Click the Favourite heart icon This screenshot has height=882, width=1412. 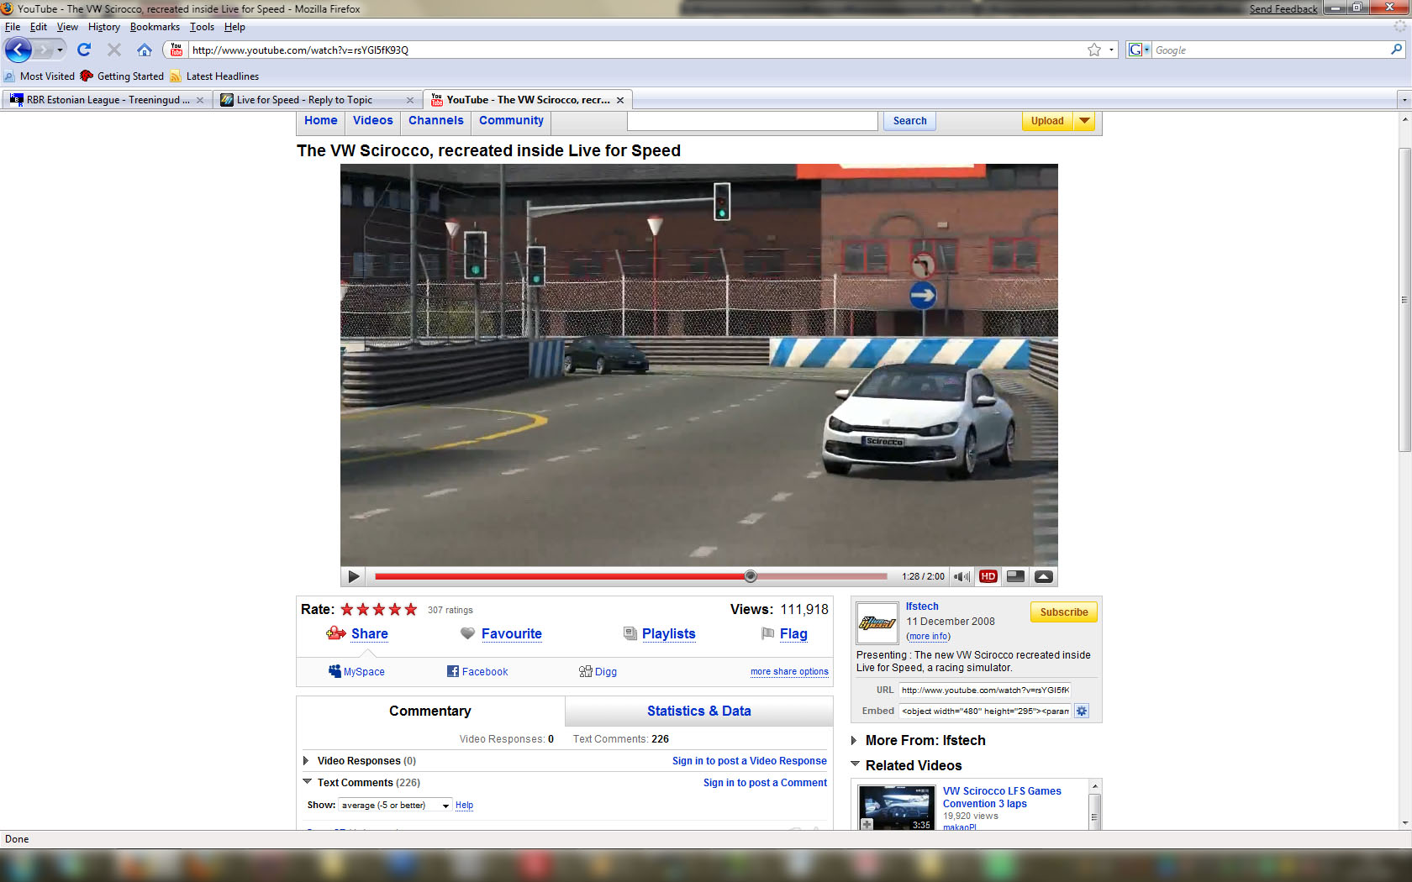point(467,633)
